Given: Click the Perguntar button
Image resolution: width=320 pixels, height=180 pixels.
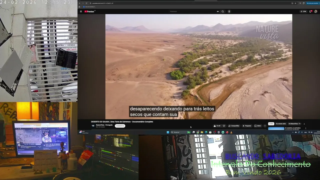Looking at the screenshot, I should (247, 126).
